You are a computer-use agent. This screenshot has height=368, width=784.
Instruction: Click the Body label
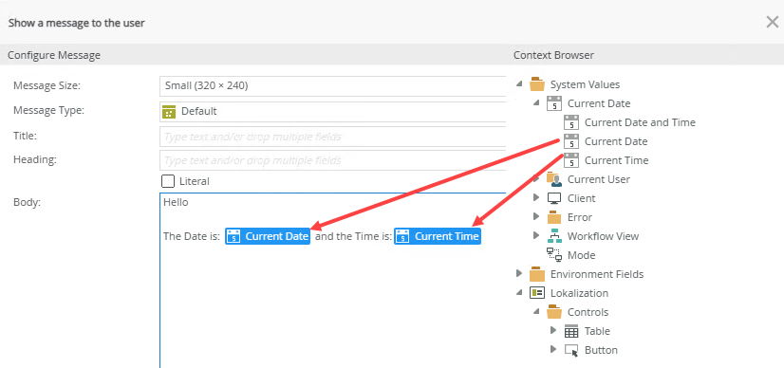(x=26, y=203)
